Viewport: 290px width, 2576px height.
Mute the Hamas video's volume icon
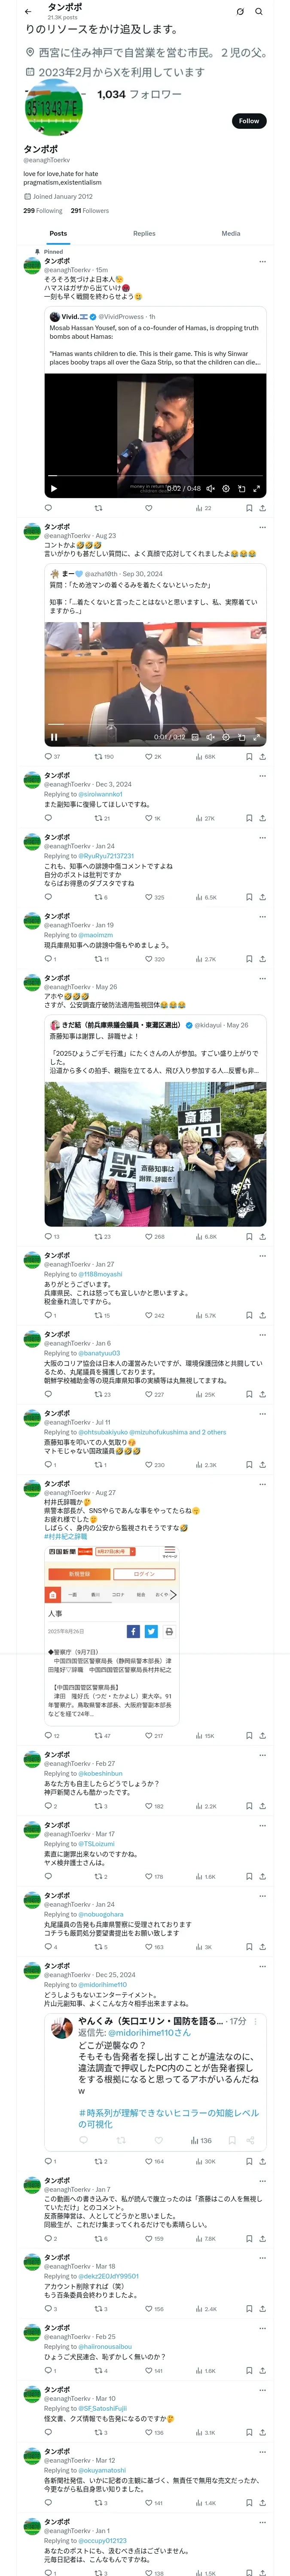(x=210, y=489)
